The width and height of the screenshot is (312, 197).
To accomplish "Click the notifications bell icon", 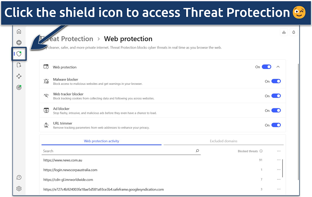I will pyautogui.click(x=294, y=32).
